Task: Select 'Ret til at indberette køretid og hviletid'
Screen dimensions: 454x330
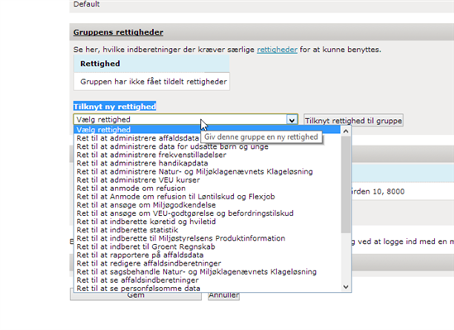Action: [x=208, y=222]
